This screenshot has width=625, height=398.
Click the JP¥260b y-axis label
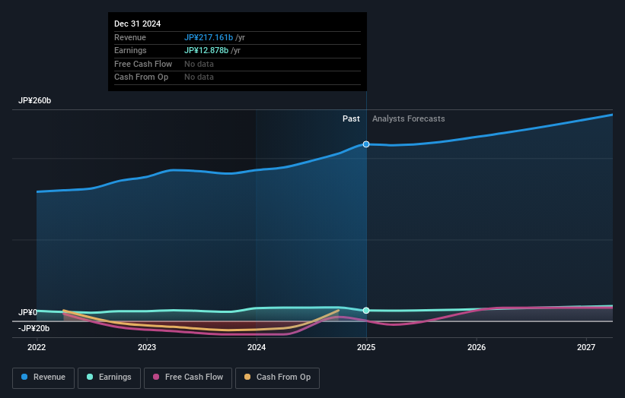click(35, 100)
